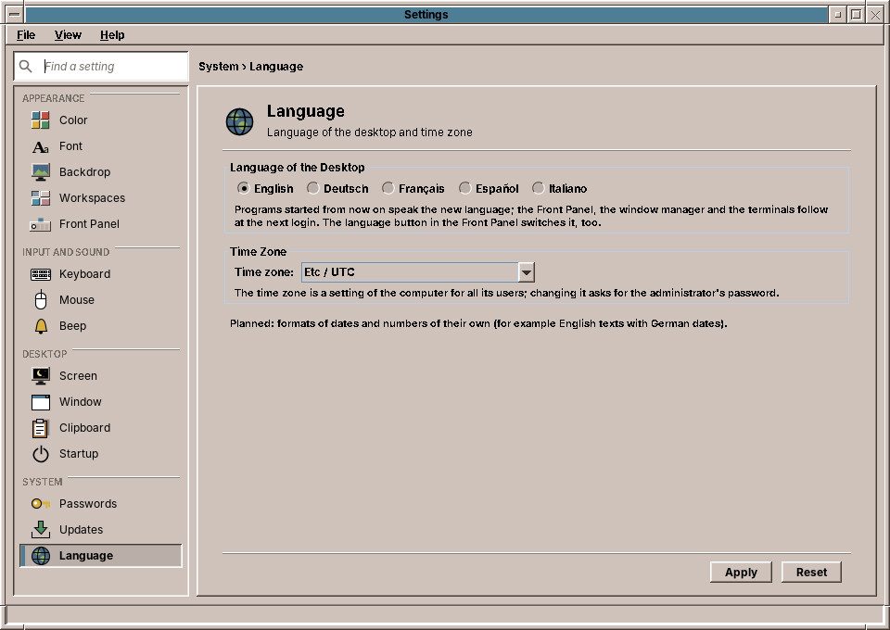
Task: Open the Help menu
Action: pyautogui.click(x=112, y=35)
